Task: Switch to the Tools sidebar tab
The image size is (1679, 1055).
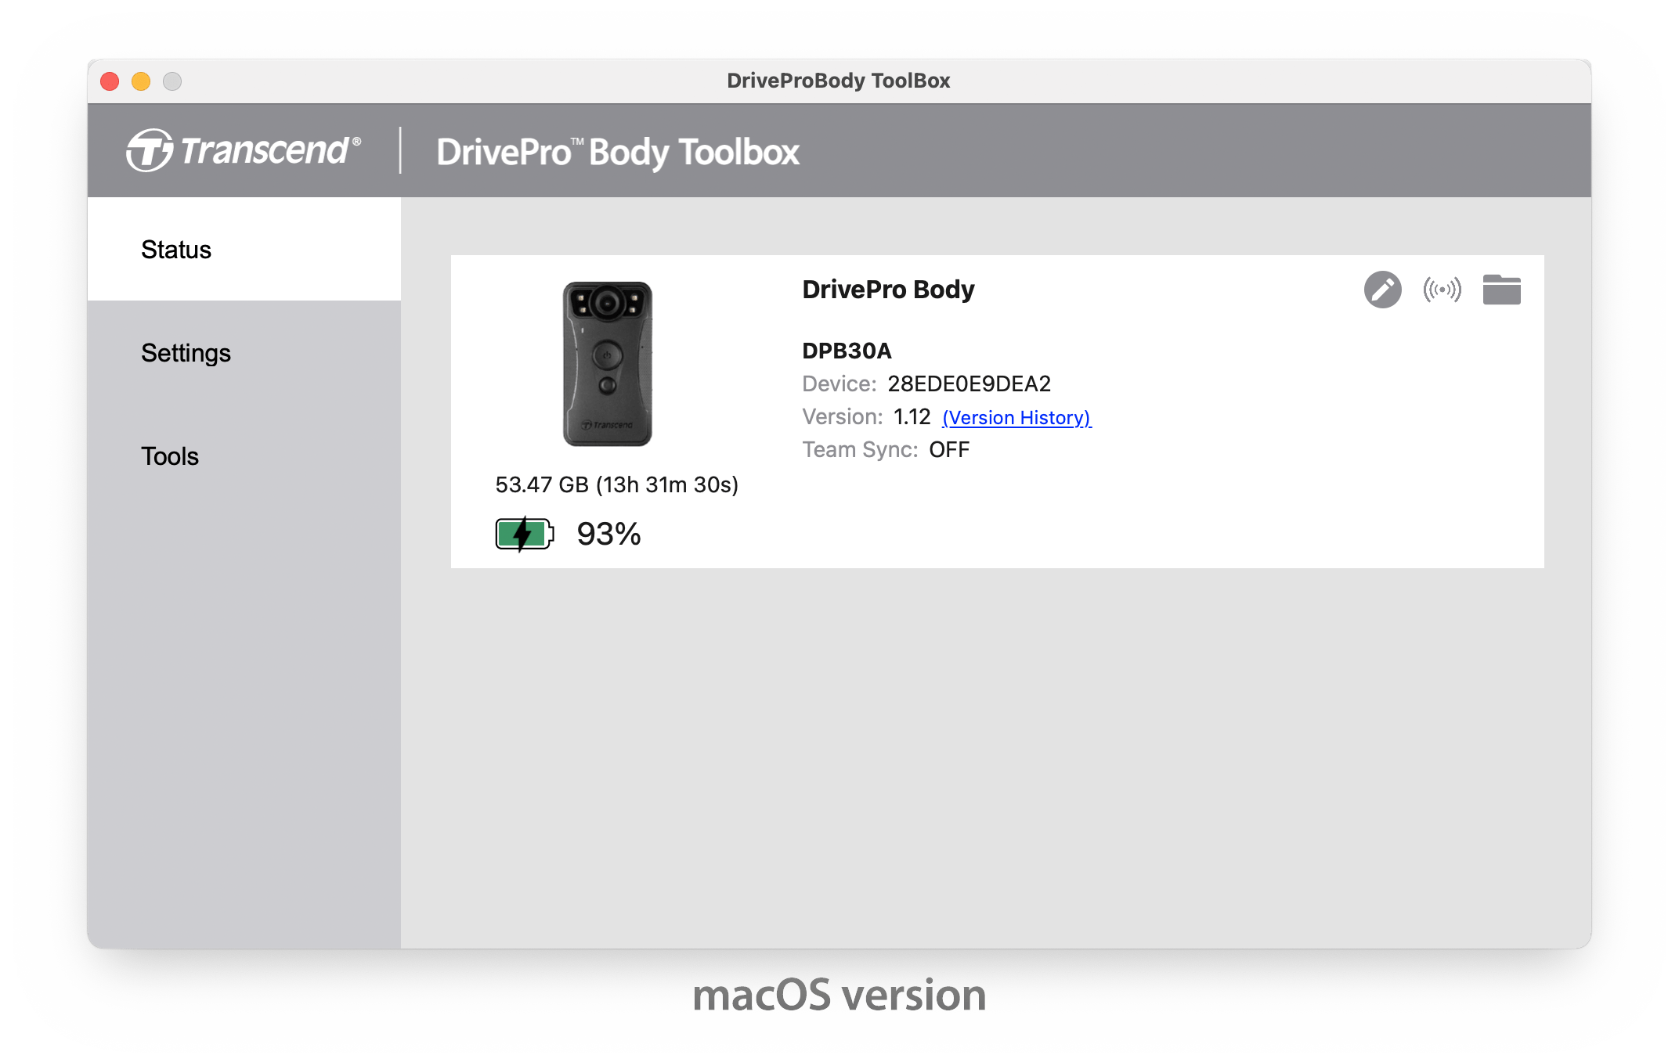Action: (x=244, y=455)
